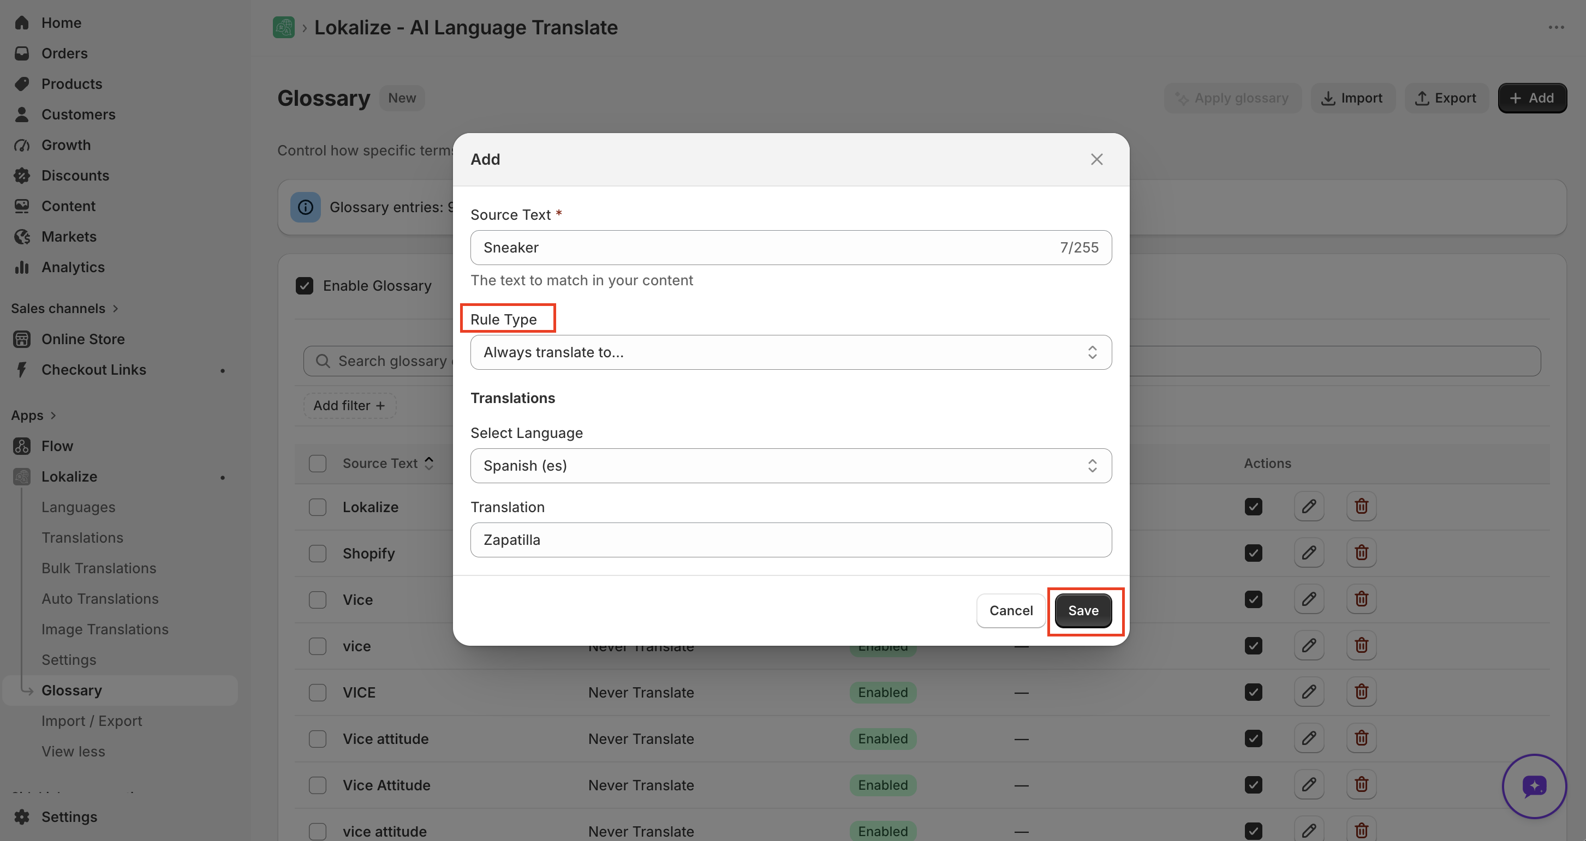Click the Products tag icon
The width and height of the screenshot is (1586, 841).
tap(22, 83)
